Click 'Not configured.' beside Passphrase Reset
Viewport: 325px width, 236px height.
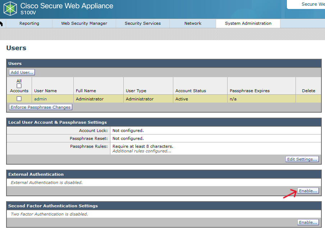coord(128,138)
